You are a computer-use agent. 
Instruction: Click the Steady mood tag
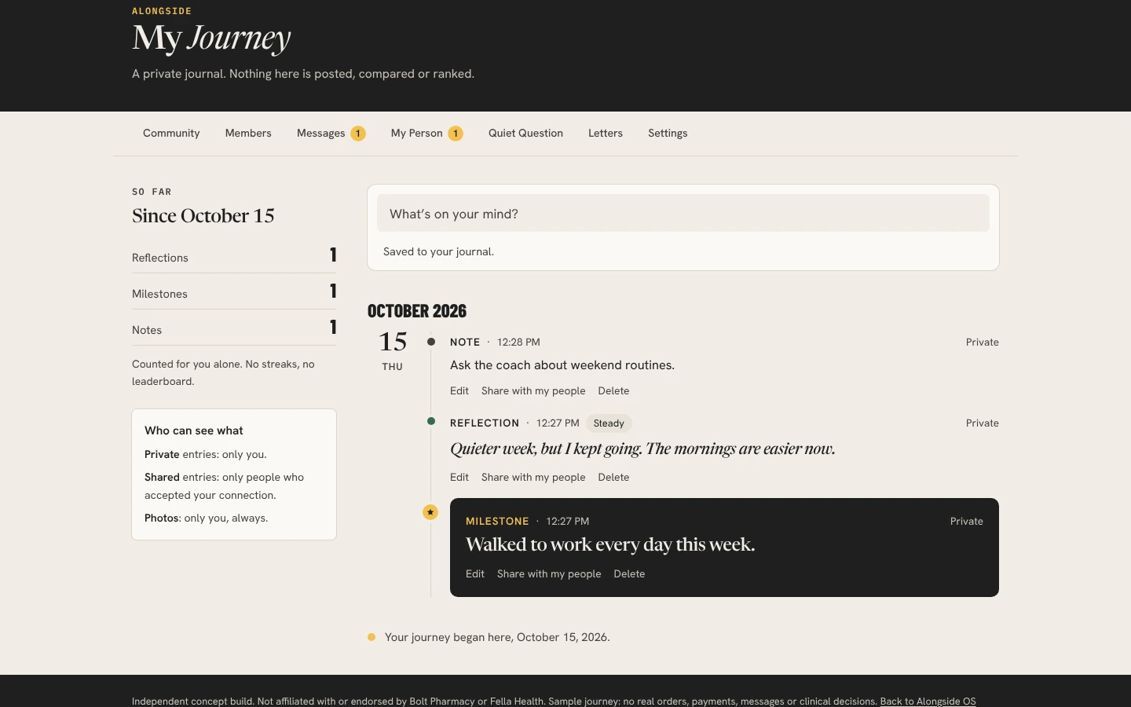click(609, 423)
